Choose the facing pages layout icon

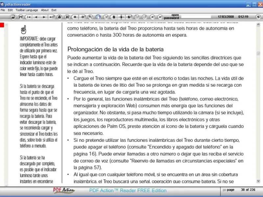coord(129,17)
